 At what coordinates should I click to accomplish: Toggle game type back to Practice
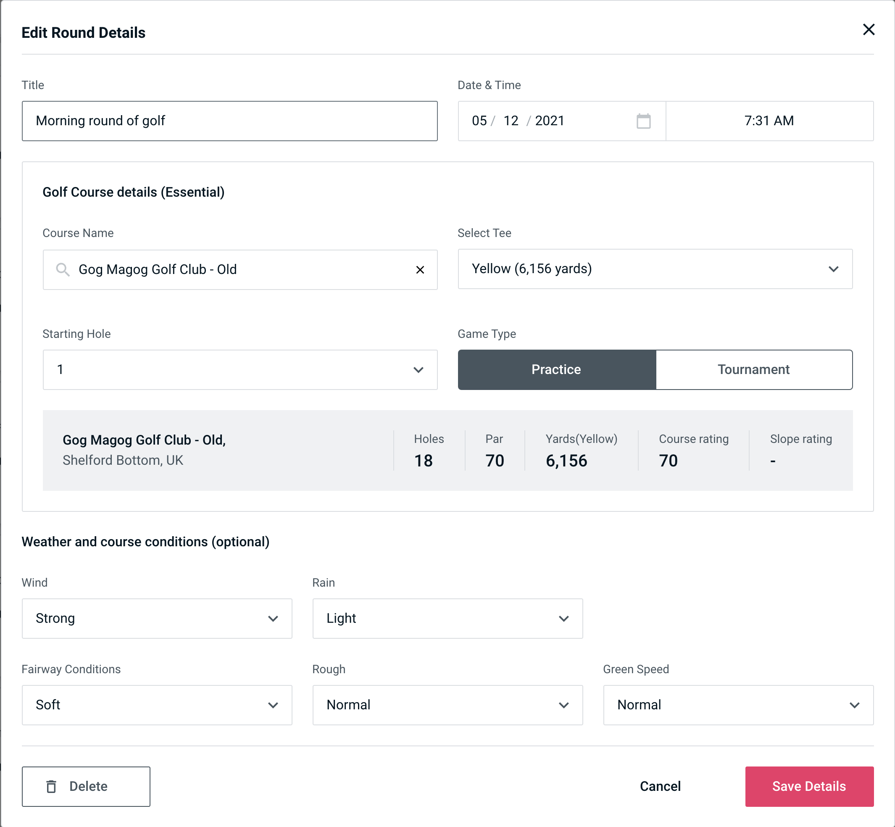pos(556,369)
